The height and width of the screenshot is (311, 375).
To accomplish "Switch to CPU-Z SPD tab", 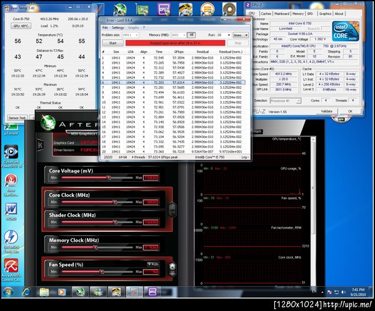I will 310,14.
